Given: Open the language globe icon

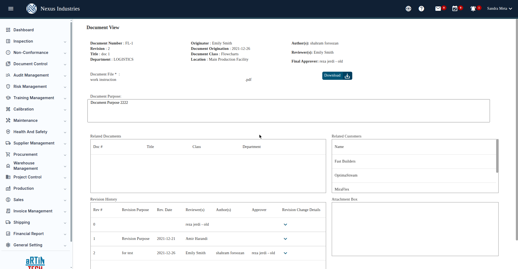Looking at the screenshot, I should pyautogui.click(x=408, y=9).
